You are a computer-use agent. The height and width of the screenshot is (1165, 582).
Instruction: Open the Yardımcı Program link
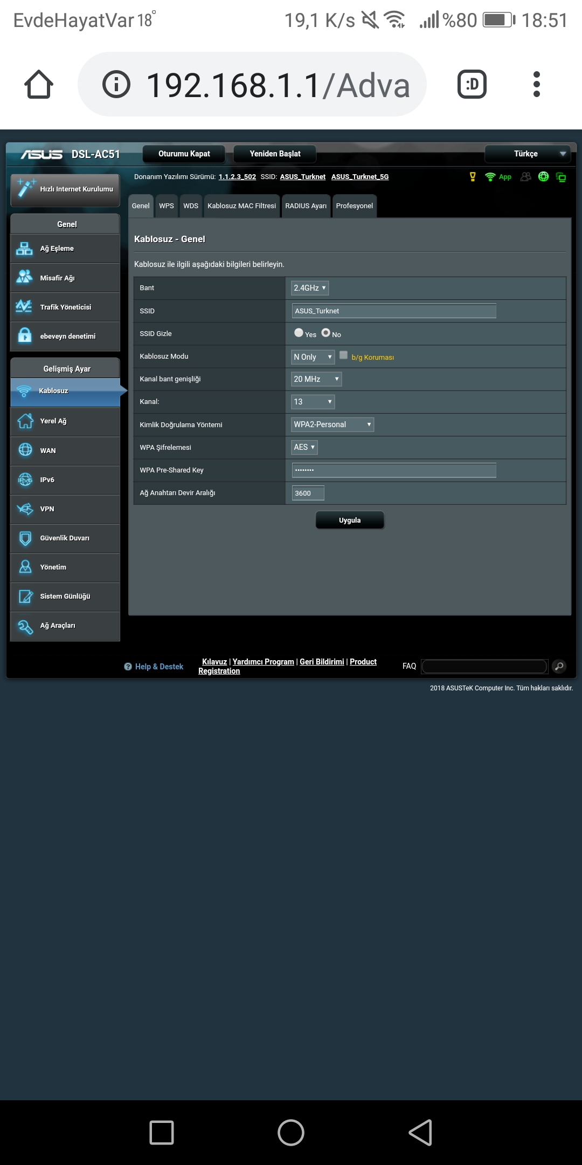click(264, 662)
